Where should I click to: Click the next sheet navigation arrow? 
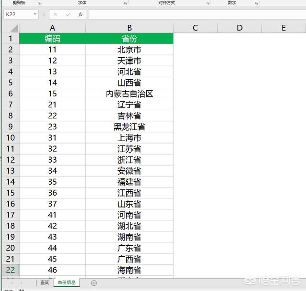pyautogui.click(x=22, y=282)
